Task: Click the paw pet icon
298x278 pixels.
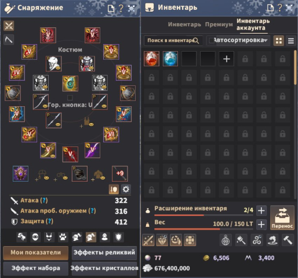Action: [63, 237]
